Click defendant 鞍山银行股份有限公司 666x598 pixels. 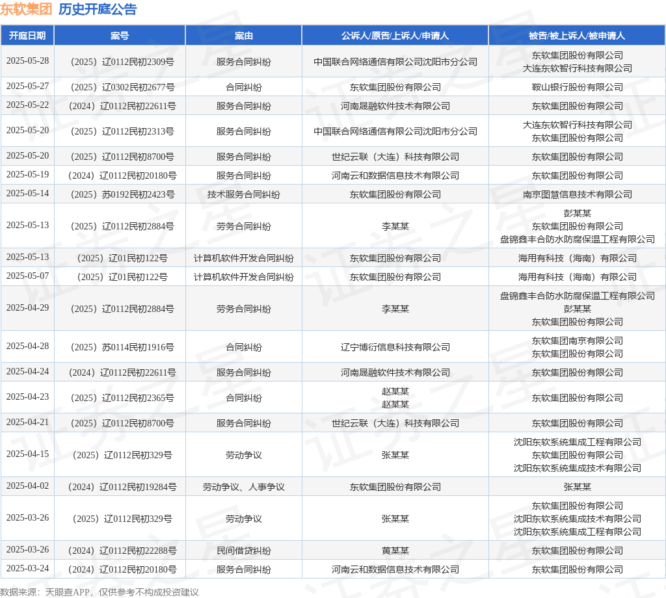coord(578,88)
